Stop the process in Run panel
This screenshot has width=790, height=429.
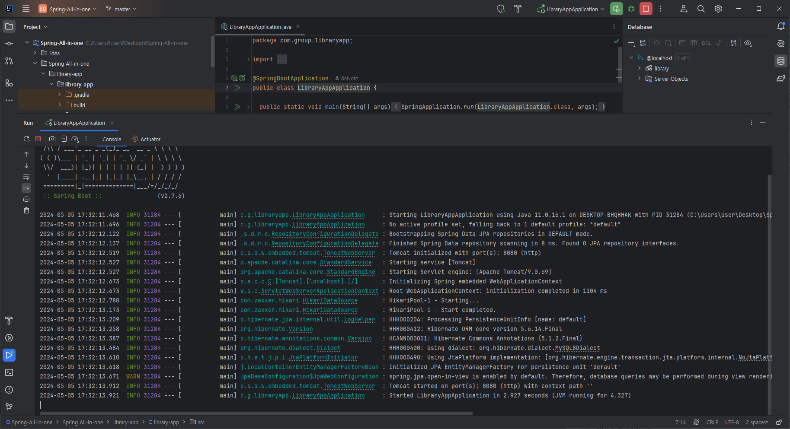pos(38,139)
